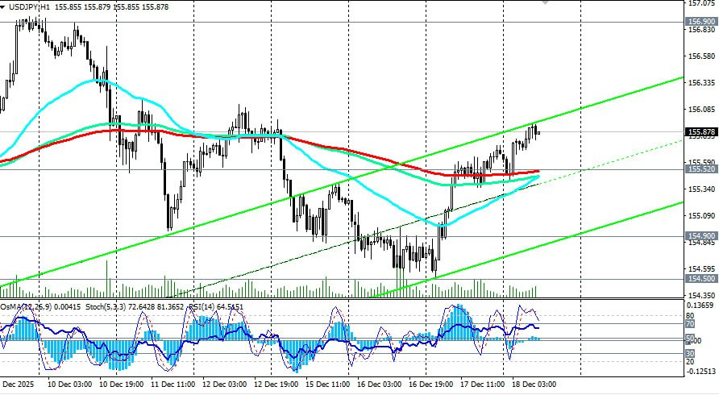The image size is (719, 395).
Task: Click the 156.900 horizontal level label
Action: (701, 22)
